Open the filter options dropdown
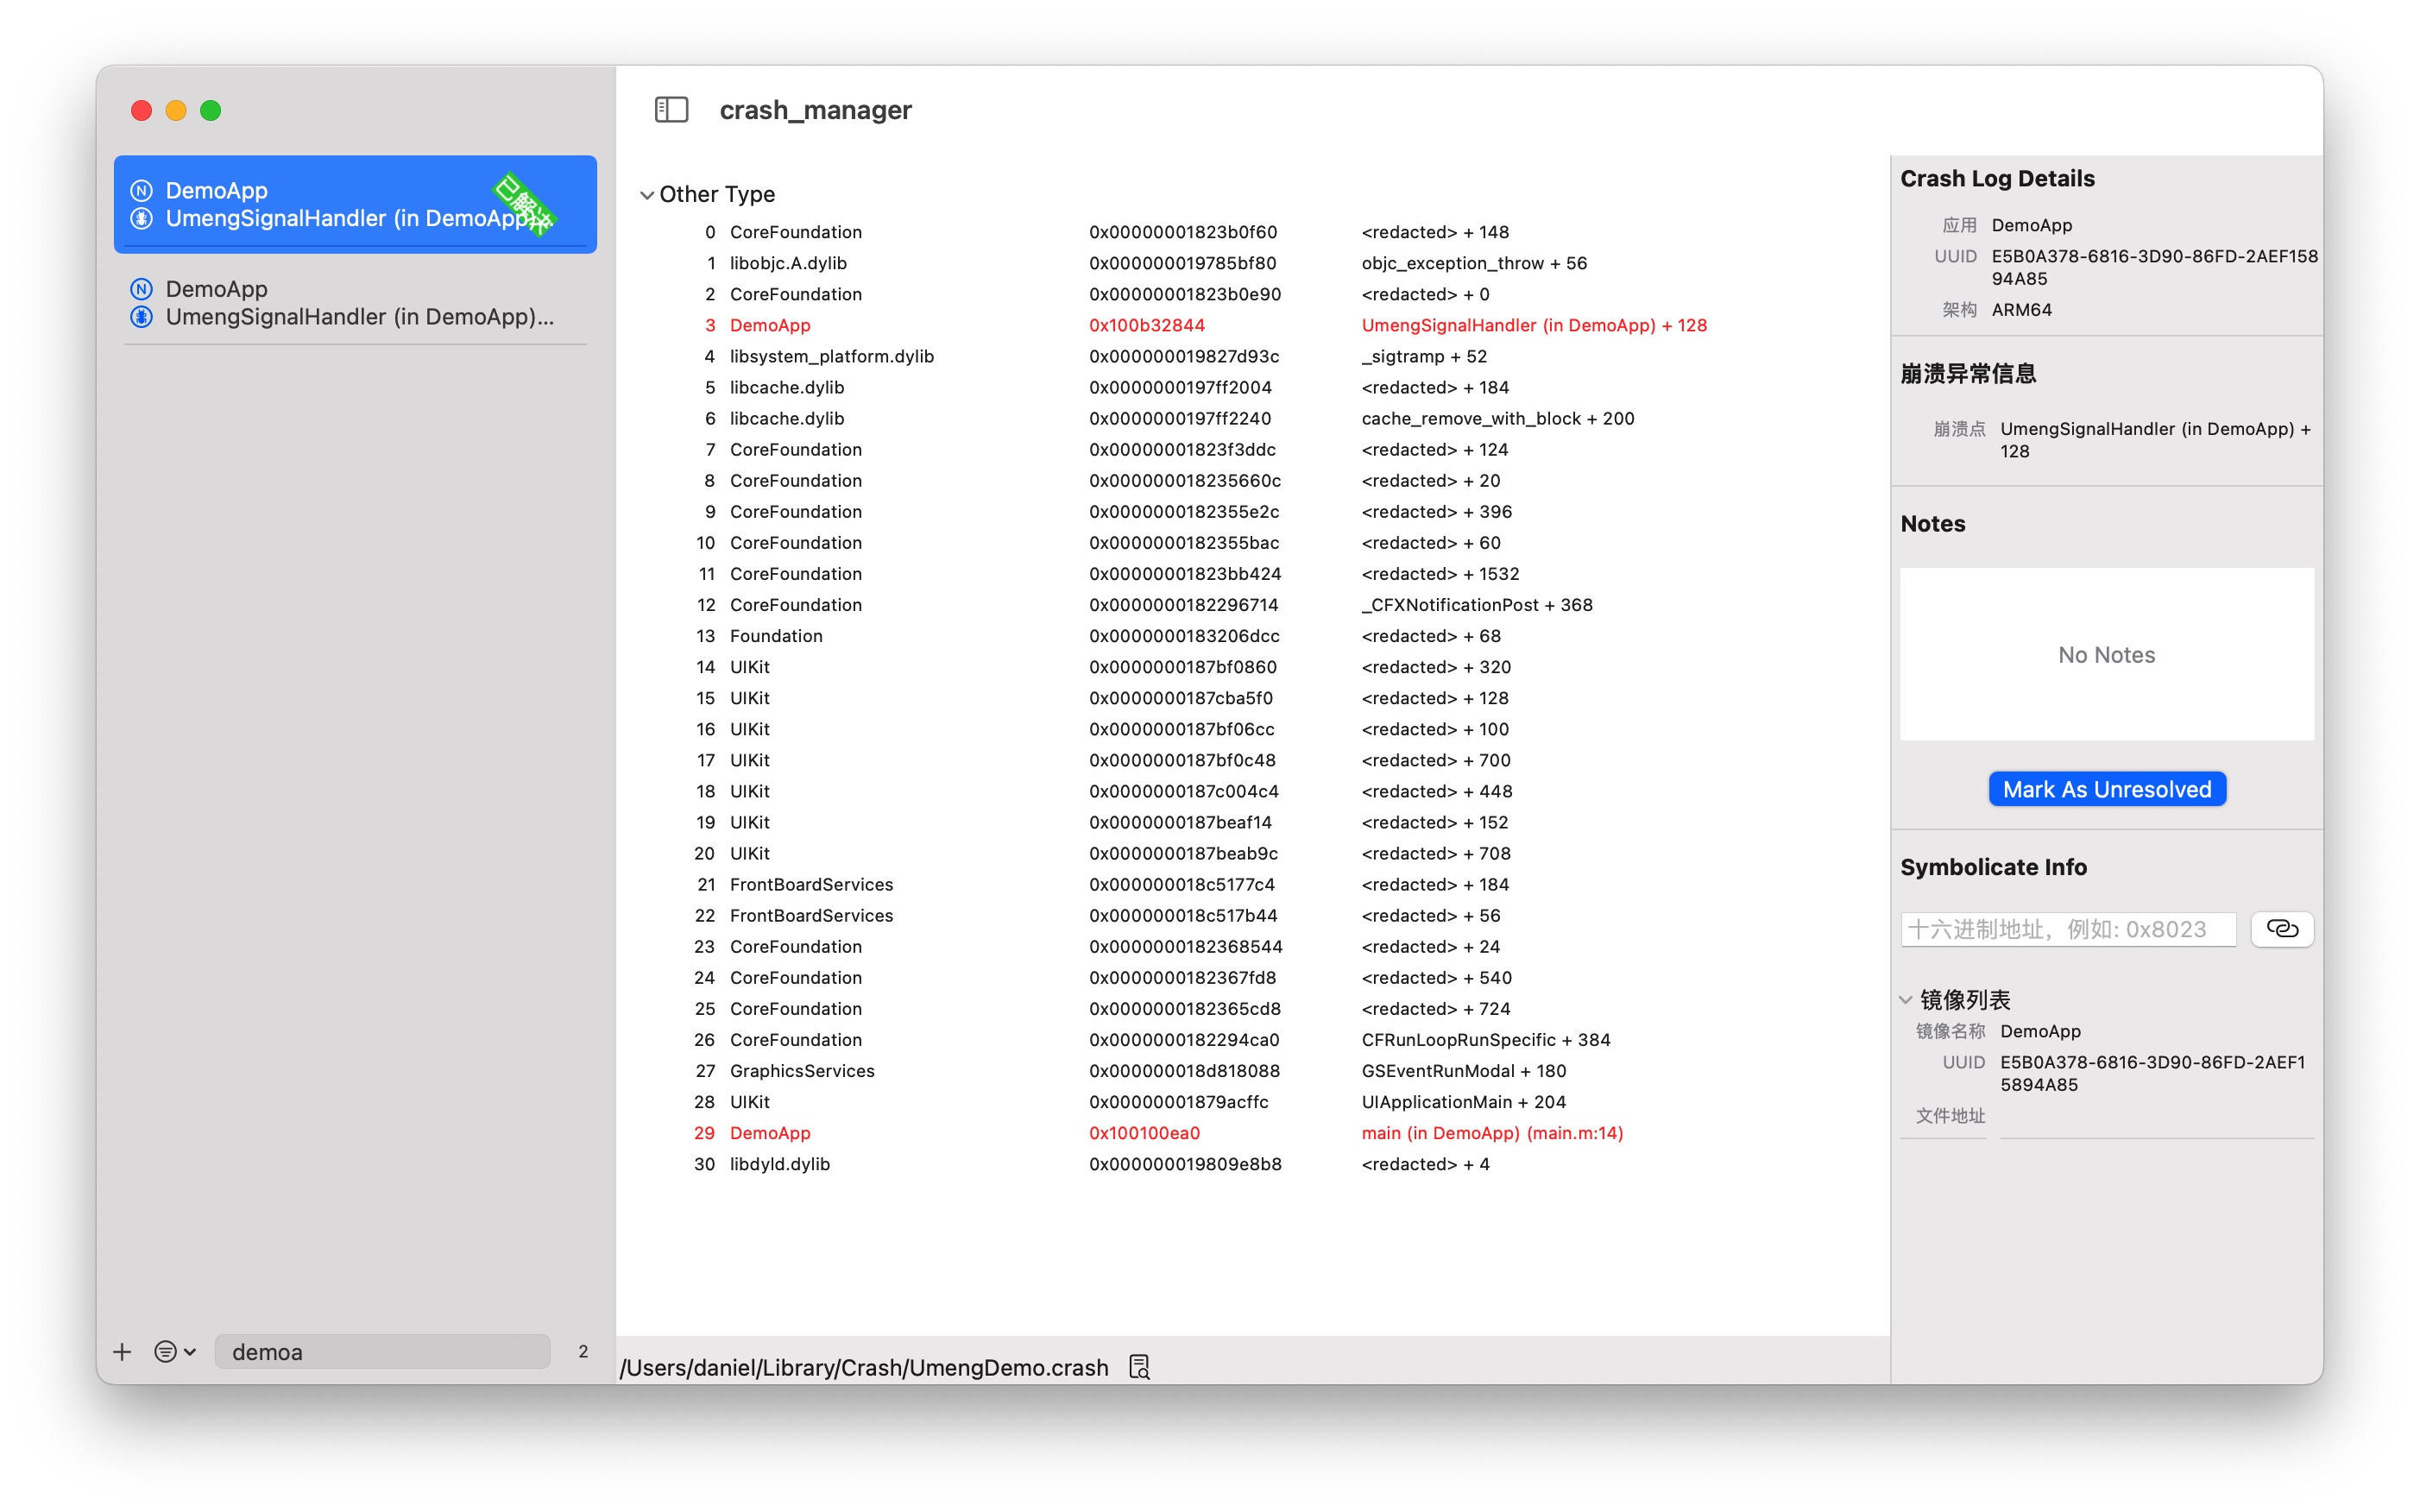Screen dimensions: 2420x1512 click(175, 1352)
